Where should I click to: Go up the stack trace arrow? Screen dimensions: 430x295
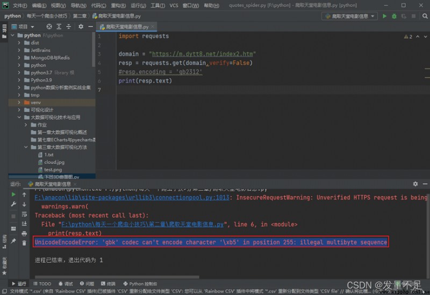(24, 195)
